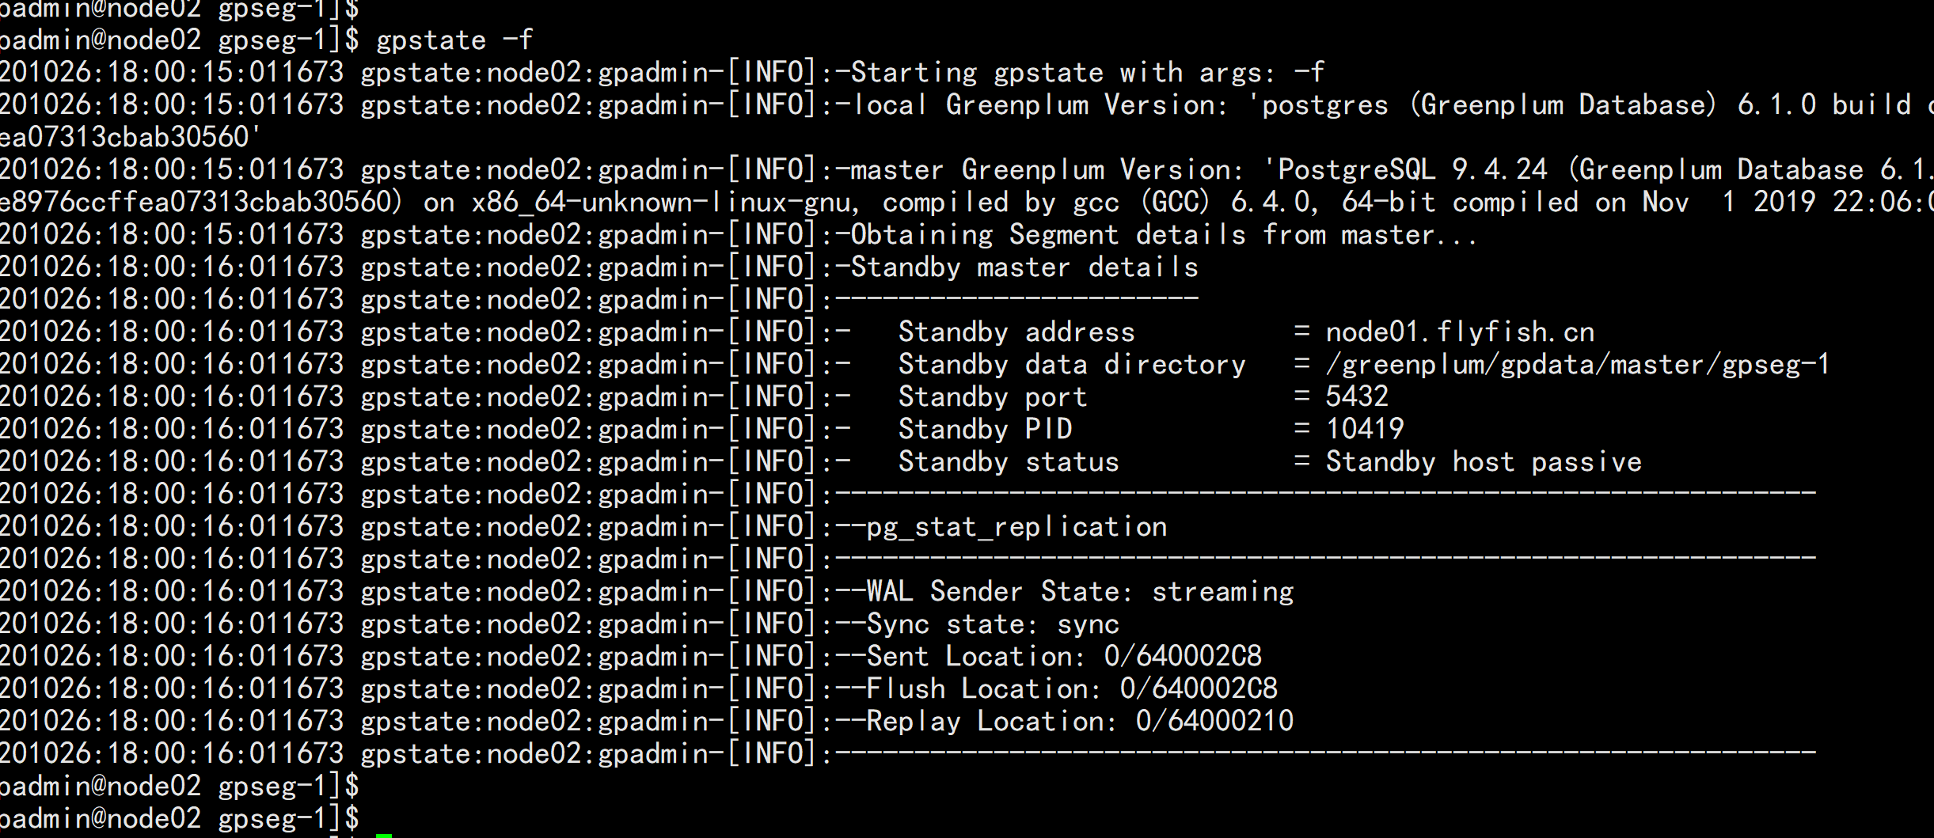Screen dimensions: 1934x838
Task: Click 'Standby host passive' status value
Action: (x=1484, y=462)
